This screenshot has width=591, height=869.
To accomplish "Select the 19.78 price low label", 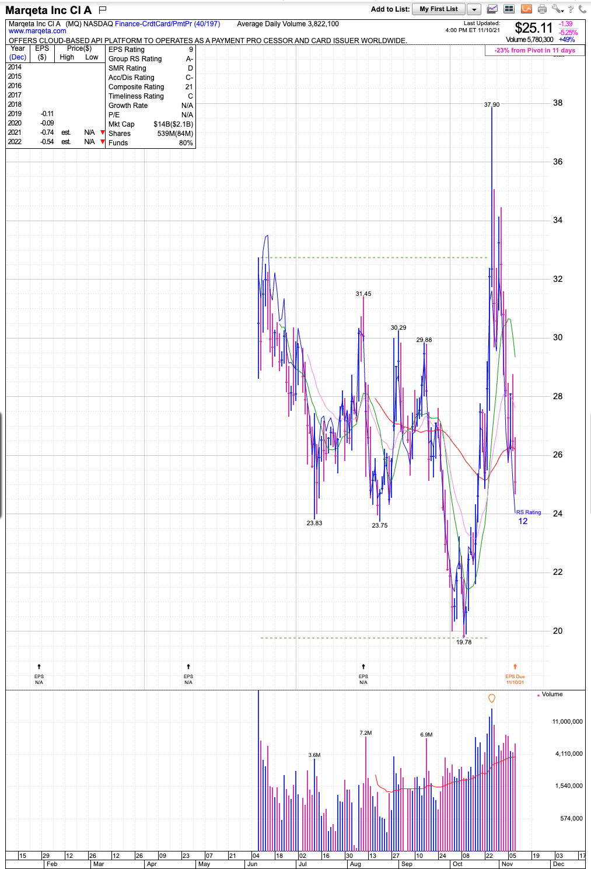I will [464, 642].
